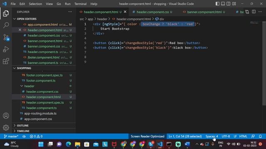Collapse the Open Editors section
Screen dimensions: 266x149
(x=27, y=19)
